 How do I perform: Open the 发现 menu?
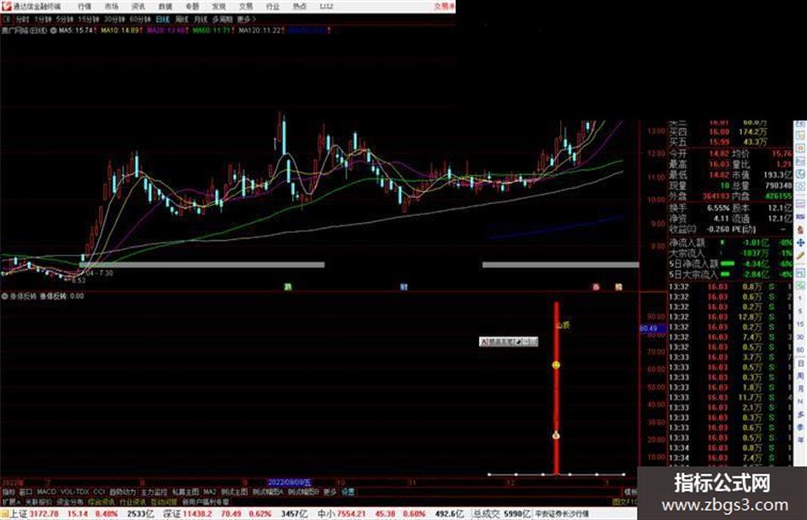pyautogui.click(x=219, y=7)
